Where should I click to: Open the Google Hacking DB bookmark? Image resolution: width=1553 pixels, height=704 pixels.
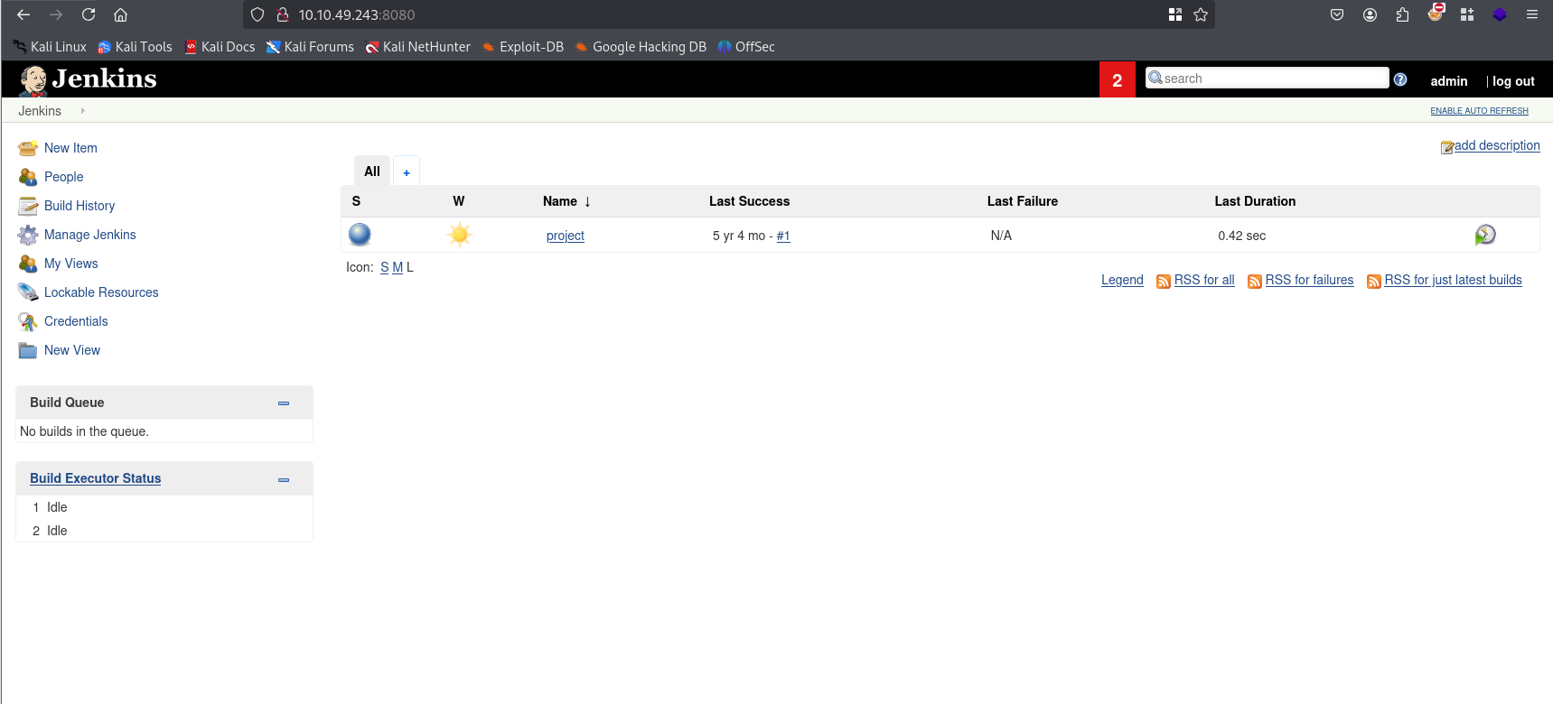[x=641, y=47]
